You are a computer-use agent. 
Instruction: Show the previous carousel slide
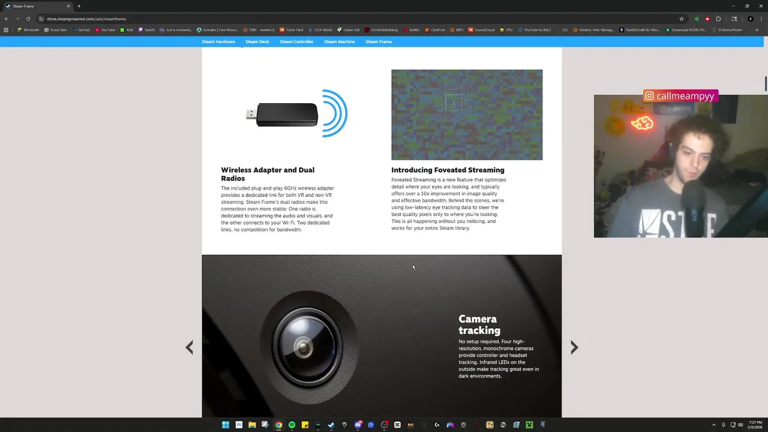[190, 347]
